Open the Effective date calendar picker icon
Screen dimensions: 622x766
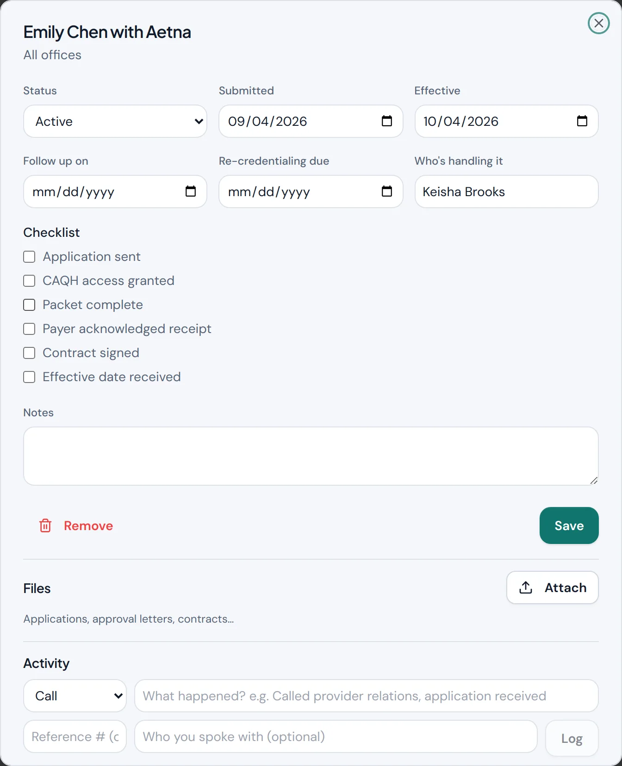(582, 121)
